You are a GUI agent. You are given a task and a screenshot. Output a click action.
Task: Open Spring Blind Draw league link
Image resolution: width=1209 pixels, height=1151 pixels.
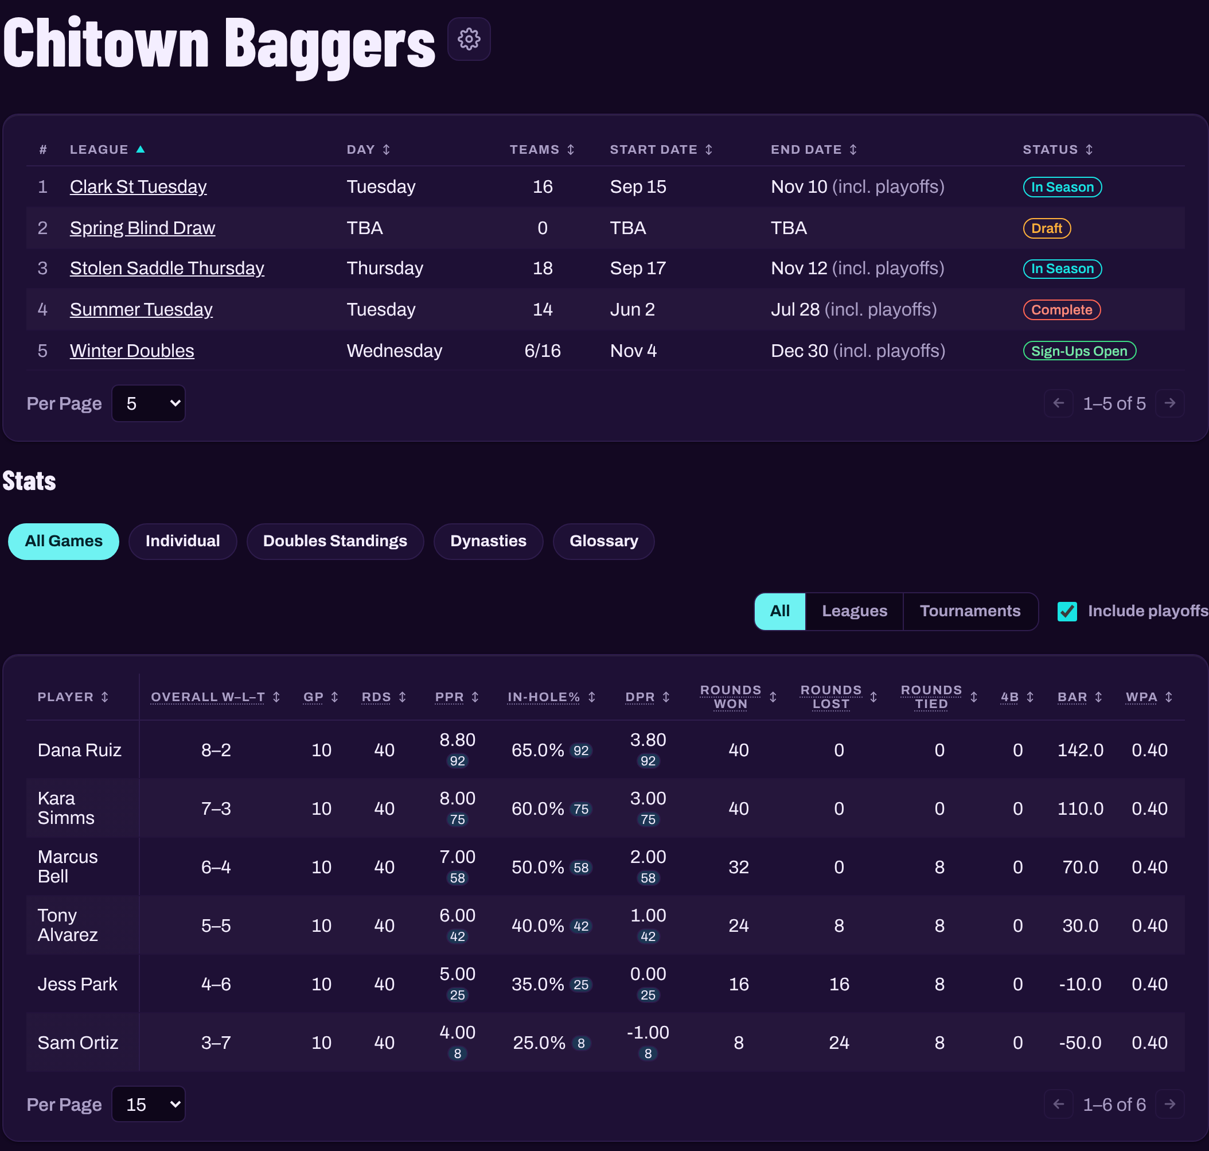pyautogui.click(x=142, y=228)
